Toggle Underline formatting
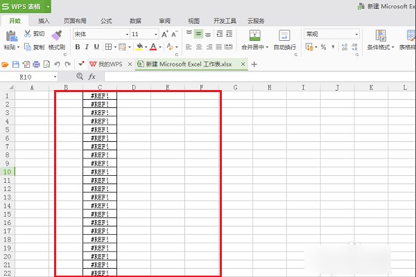Viewport: 416px width, 277px height. (x=96, y=47)
